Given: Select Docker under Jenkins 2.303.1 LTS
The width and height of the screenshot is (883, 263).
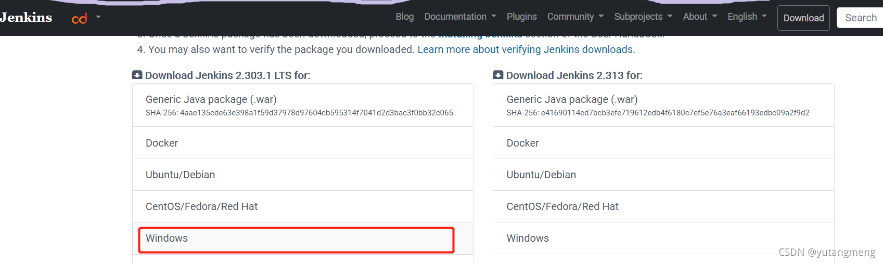Looking at the screenshot, I should tap(303, 143).
